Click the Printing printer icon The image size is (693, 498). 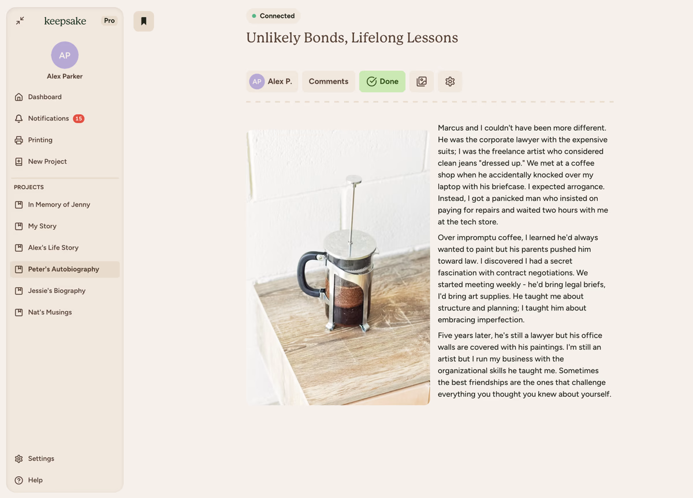pyautogui.click(x=19, y=140)
